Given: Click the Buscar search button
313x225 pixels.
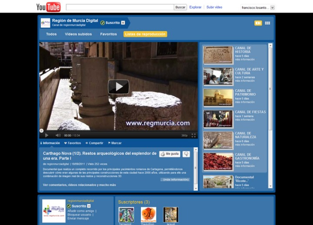Looking at the screenshot, I should point(180,7).
